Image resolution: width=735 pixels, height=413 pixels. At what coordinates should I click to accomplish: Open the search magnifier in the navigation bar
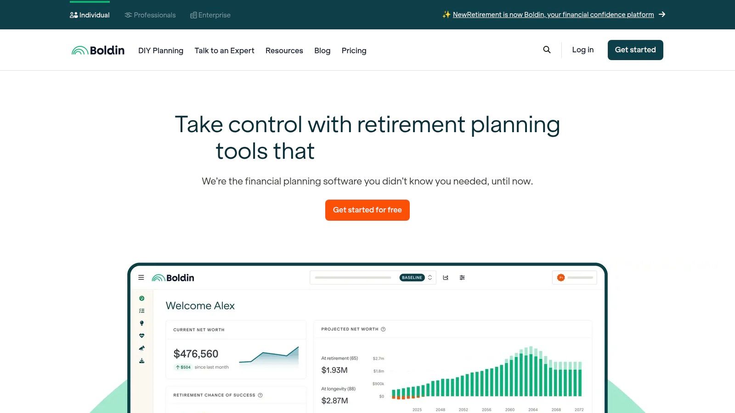point(547,50)
